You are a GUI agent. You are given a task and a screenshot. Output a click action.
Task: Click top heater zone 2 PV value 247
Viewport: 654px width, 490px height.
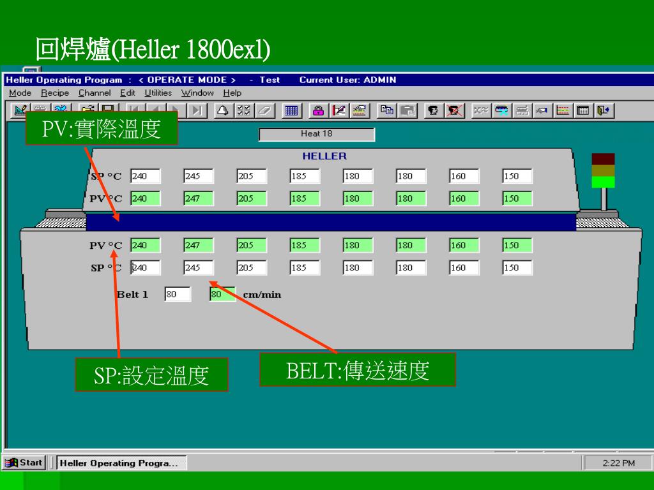[199, 198]
